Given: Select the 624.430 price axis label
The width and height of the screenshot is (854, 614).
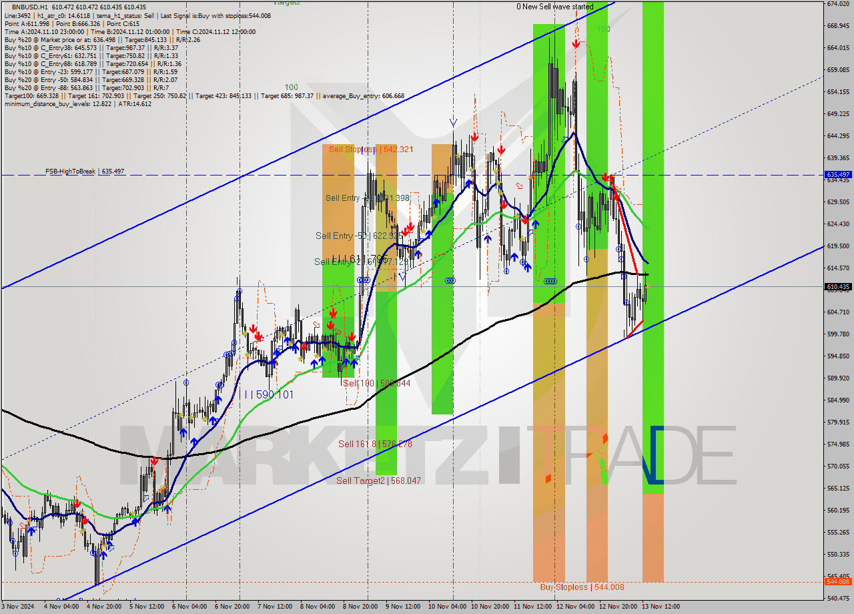Looking at the screenshot, I should 839,224.
